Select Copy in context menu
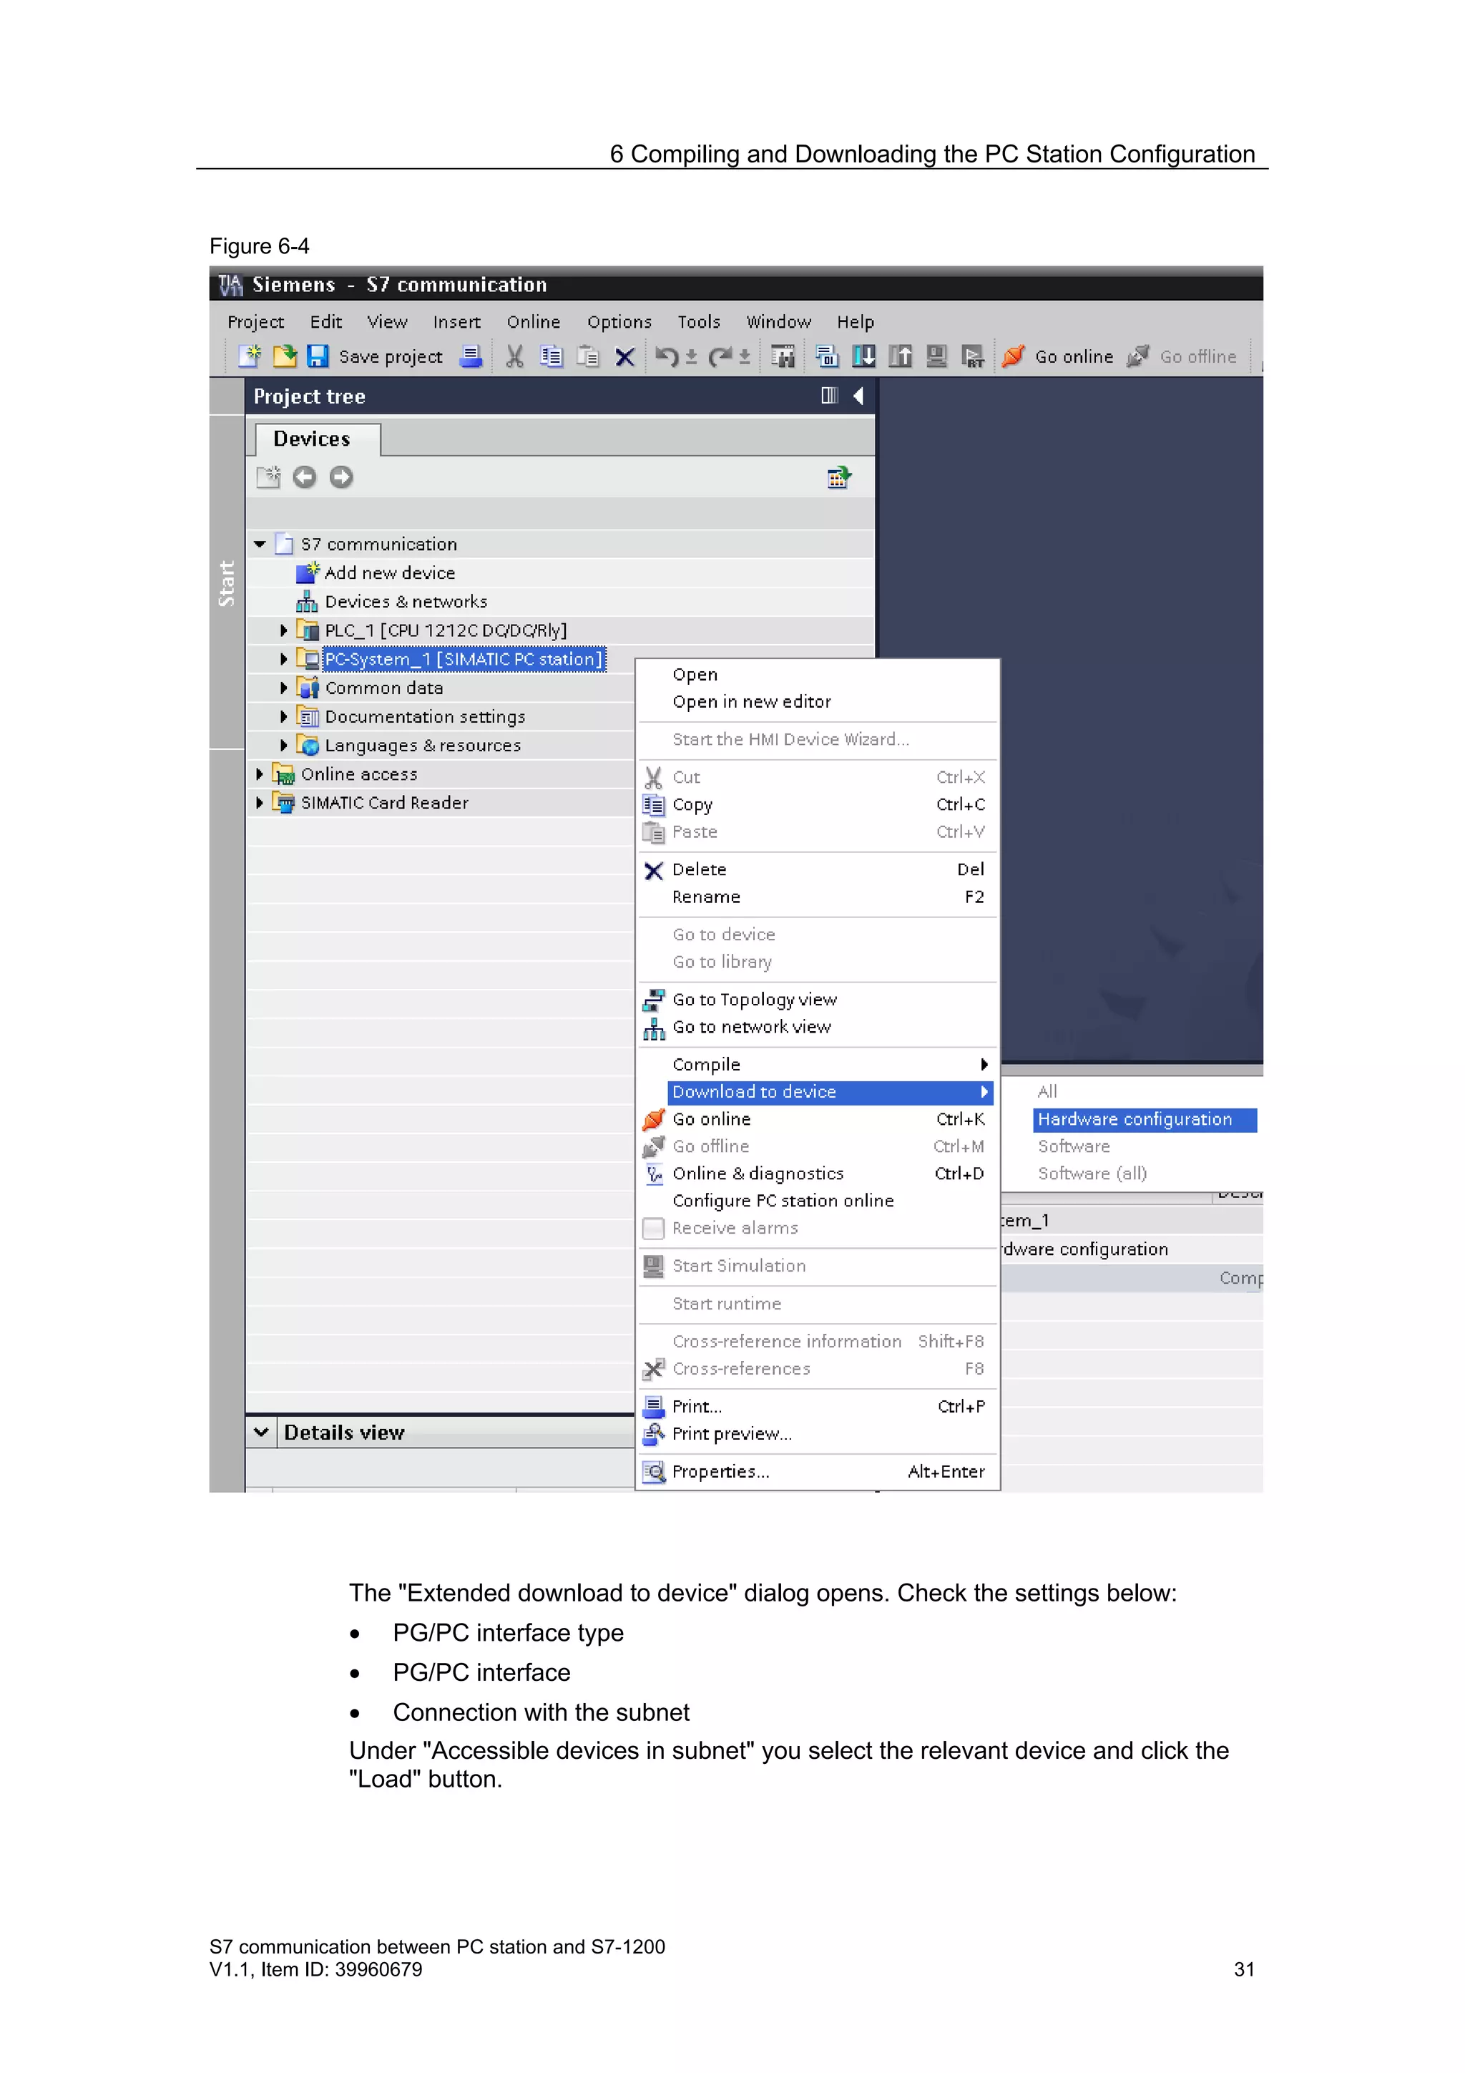 pyautogui.click(x=692, y=805)
